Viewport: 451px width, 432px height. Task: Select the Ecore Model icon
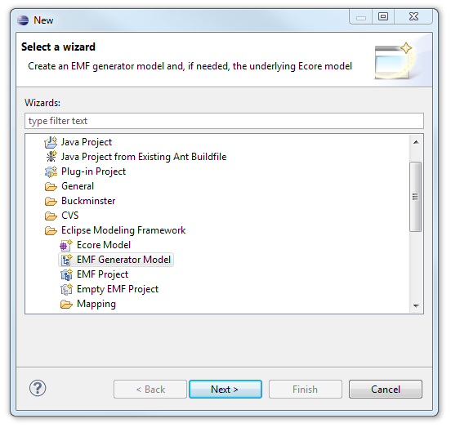(x=66, y=245)
